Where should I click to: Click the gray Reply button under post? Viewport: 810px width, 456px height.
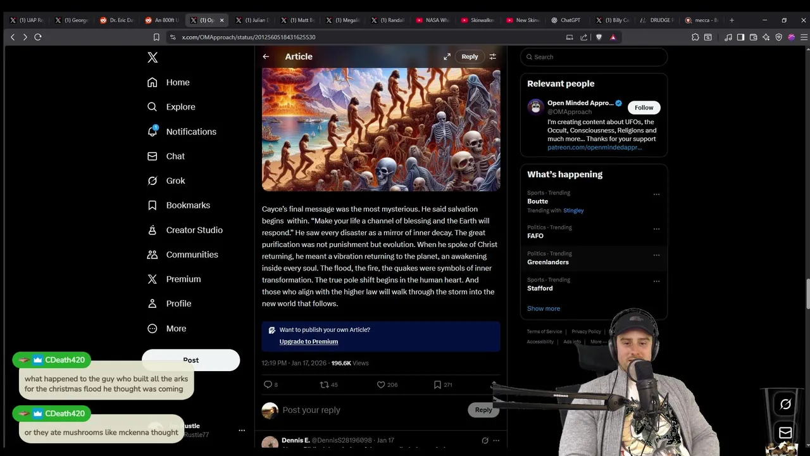(483, 410)
